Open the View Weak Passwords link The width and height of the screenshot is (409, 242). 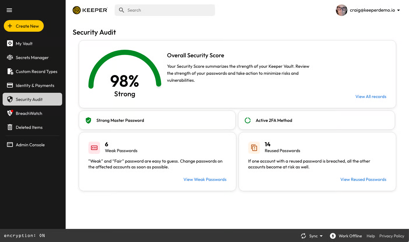point(205,179)
